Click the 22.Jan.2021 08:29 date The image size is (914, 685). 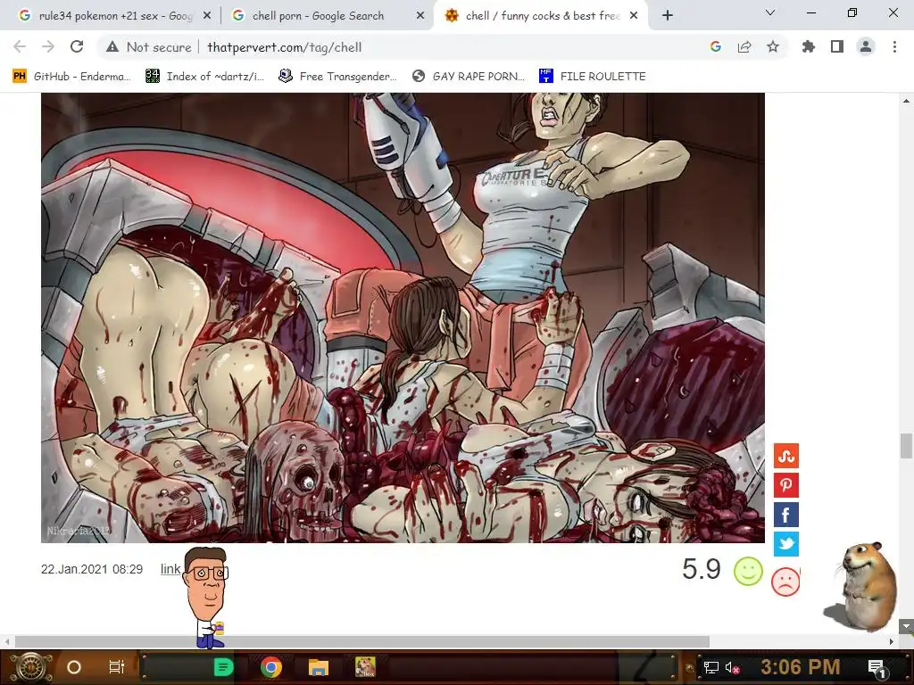pos(92,569)
